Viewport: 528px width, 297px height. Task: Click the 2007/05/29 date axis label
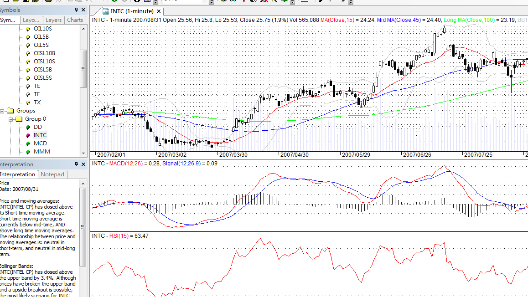point(356,155)
